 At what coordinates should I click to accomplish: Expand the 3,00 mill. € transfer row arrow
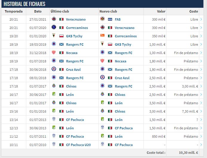[201, 86]
